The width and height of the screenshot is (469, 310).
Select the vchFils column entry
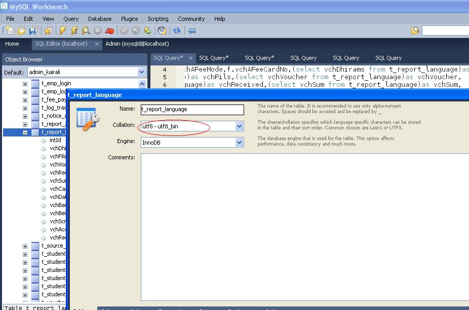[58, 156]
